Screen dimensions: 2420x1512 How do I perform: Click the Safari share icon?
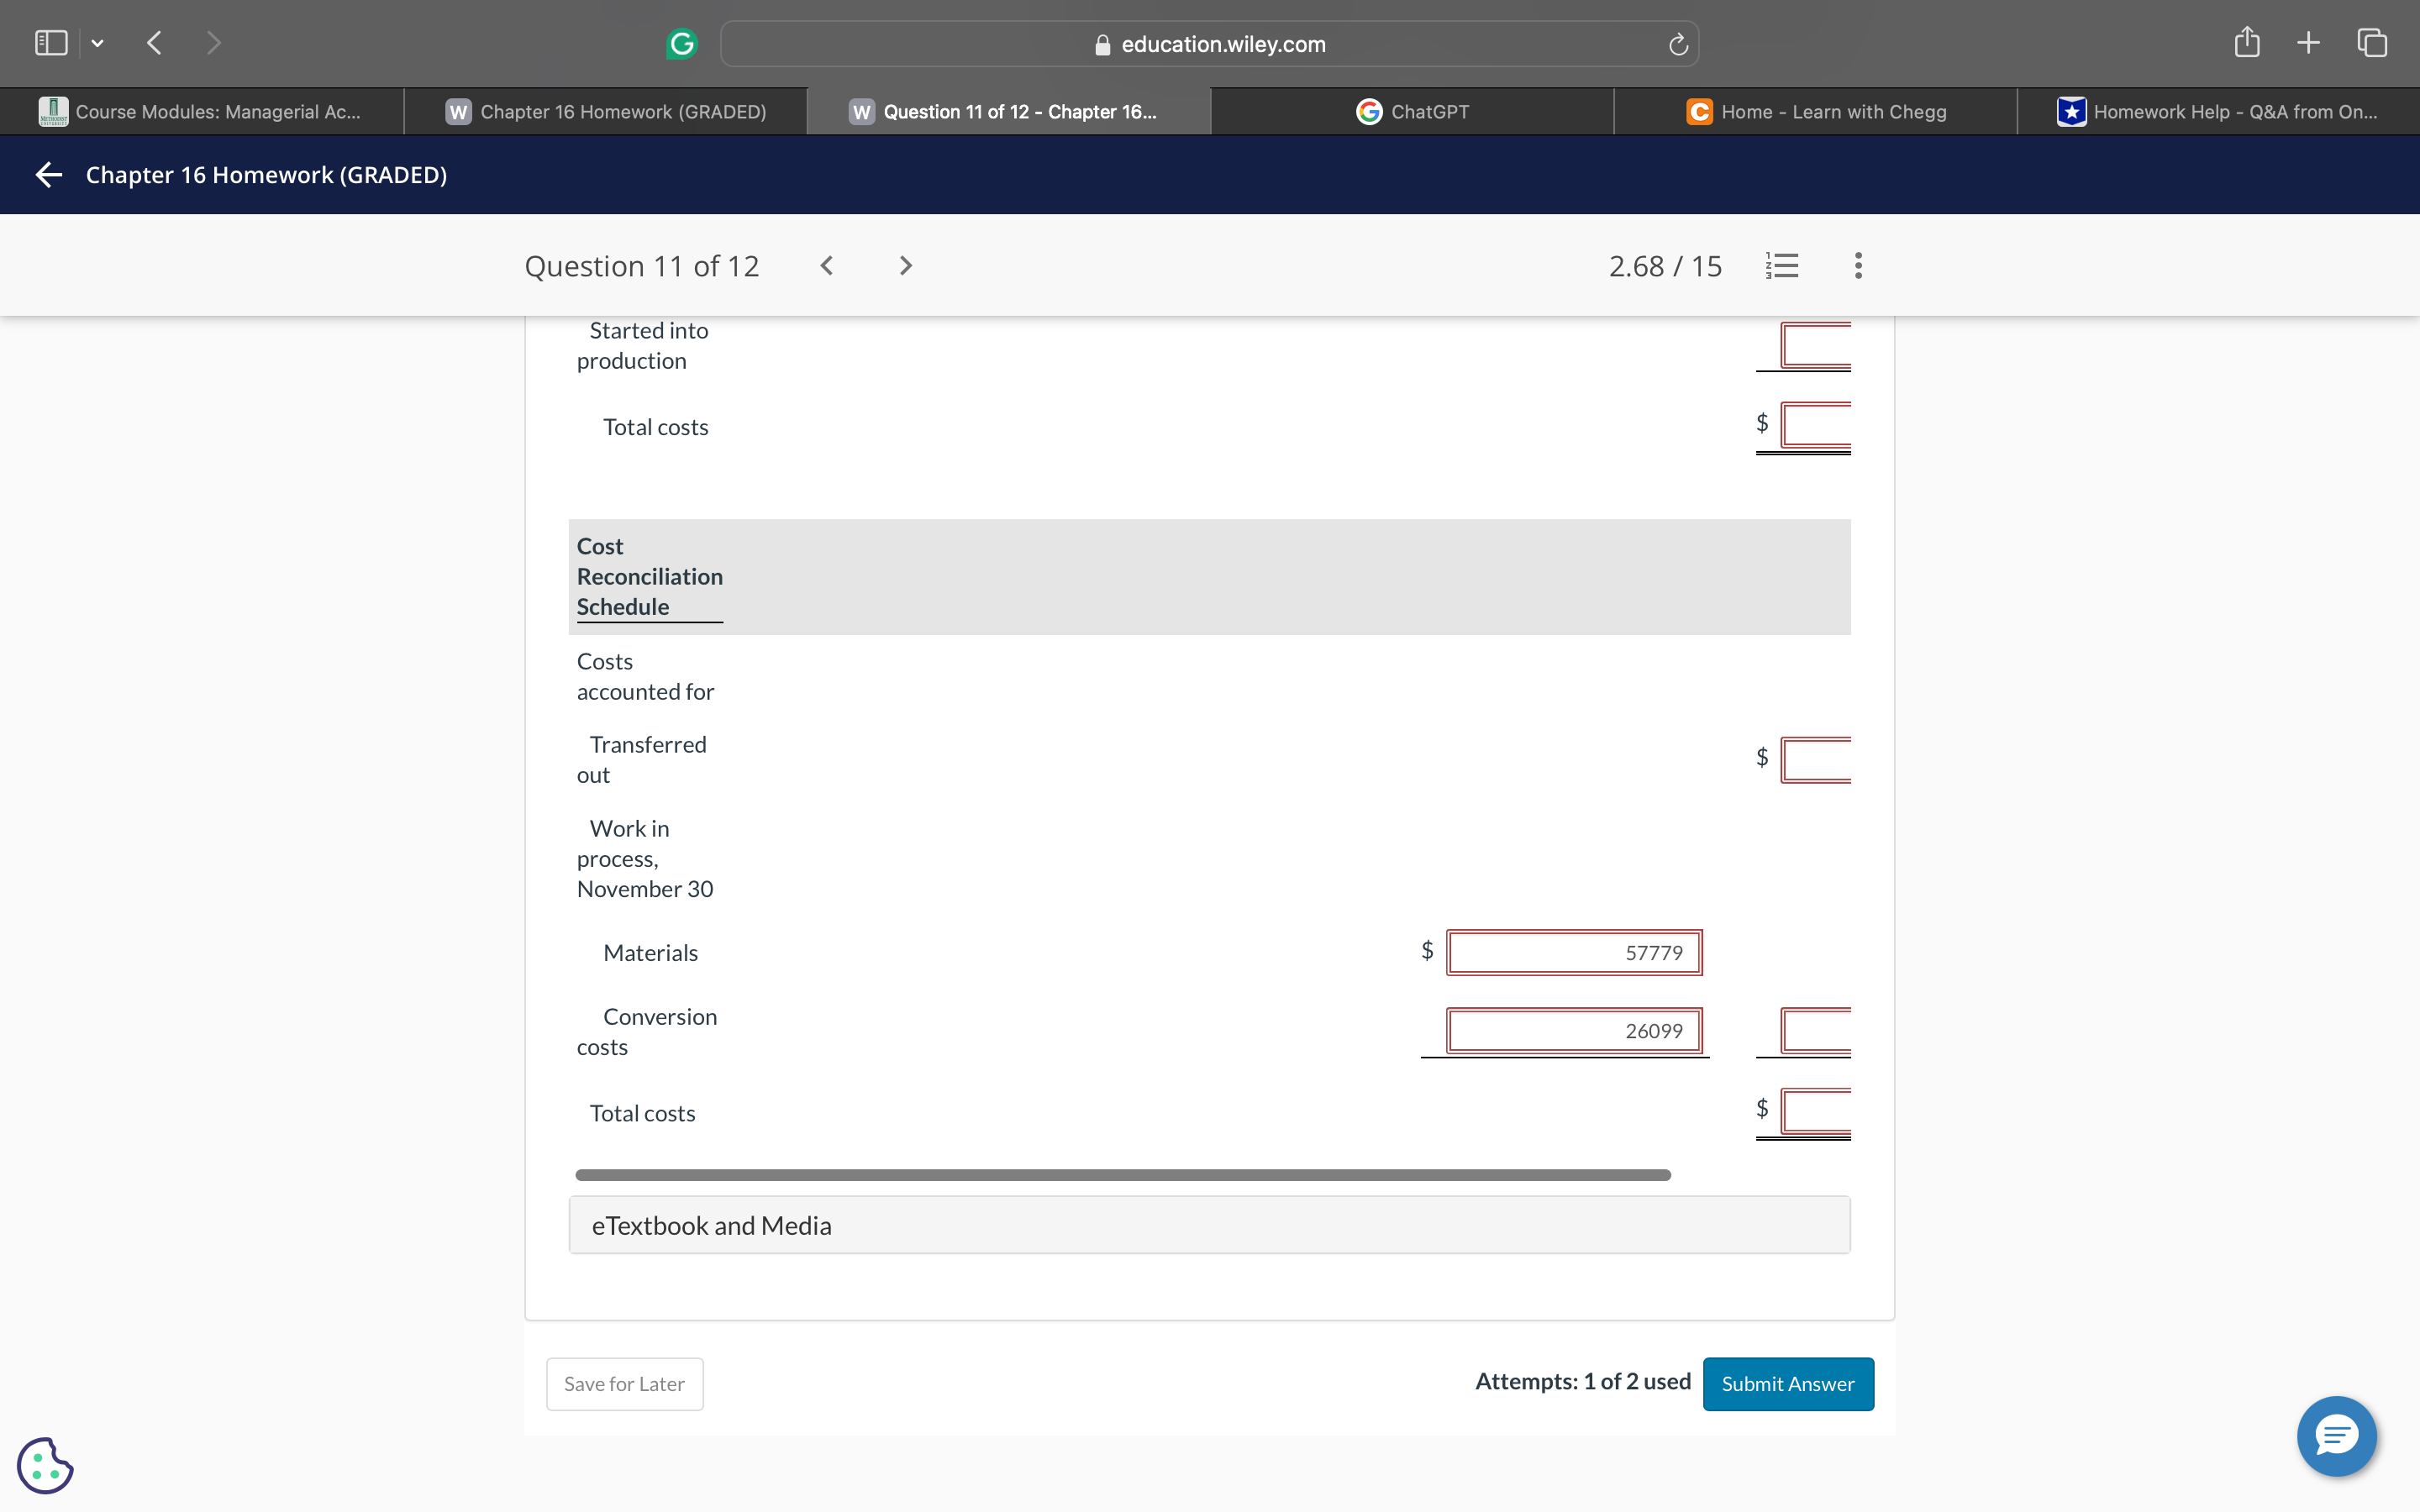click(2246, 43)
